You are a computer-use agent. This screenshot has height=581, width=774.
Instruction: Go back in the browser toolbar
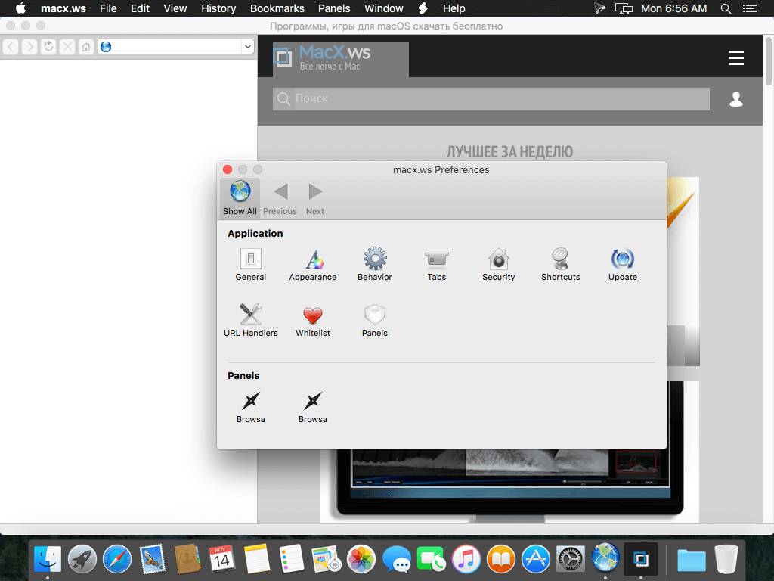(x=11, y=47)
